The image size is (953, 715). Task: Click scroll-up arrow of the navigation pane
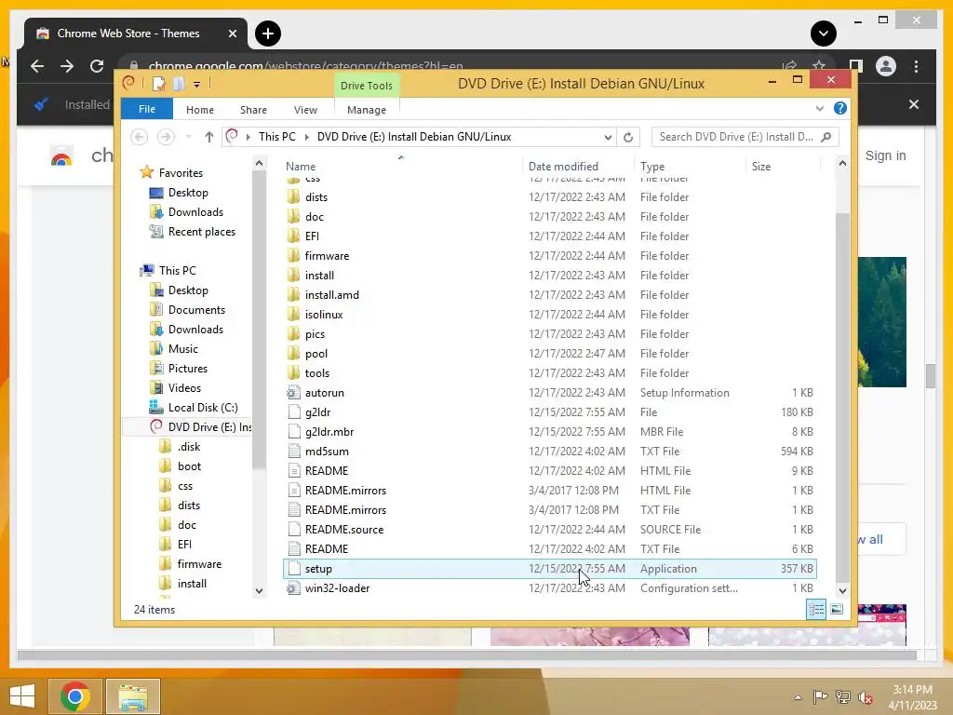click(x=259, y=164)
